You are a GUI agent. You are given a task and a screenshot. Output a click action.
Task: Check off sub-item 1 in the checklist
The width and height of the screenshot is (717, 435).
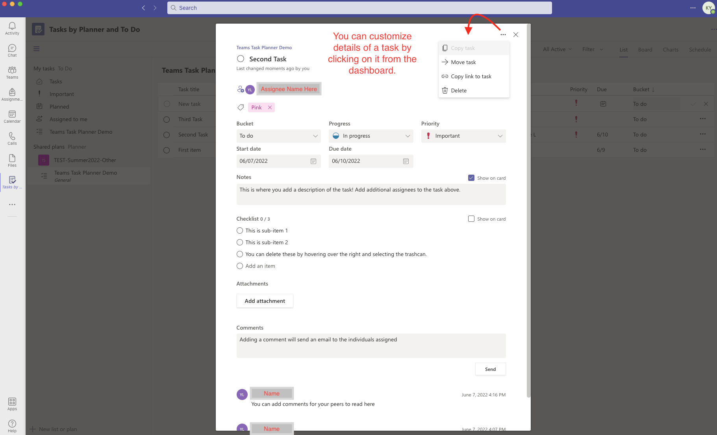click(x=240, y=230)
